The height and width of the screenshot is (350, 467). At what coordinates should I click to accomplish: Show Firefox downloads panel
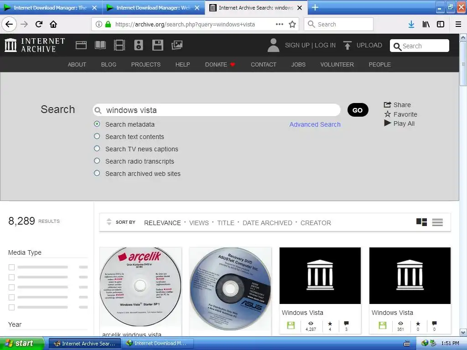click(x=411, y=24)
